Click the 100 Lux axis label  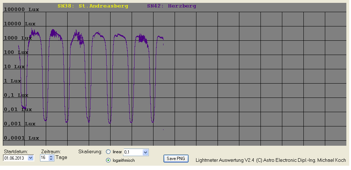click(16, 52)
